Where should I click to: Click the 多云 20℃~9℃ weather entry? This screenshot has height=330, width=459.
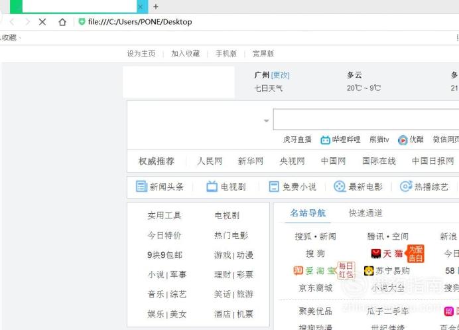pyautogui.click(x=363, y=82)
